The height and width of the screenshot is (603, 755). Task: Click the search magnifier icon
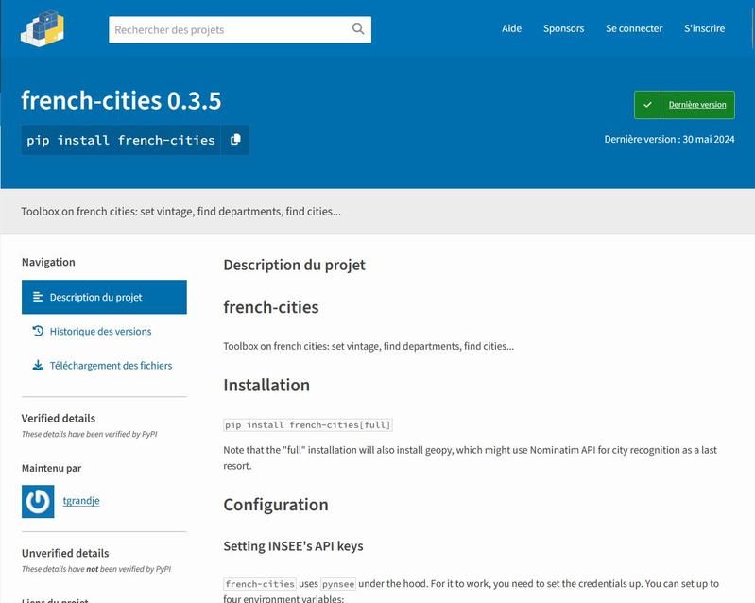[358, 29]
